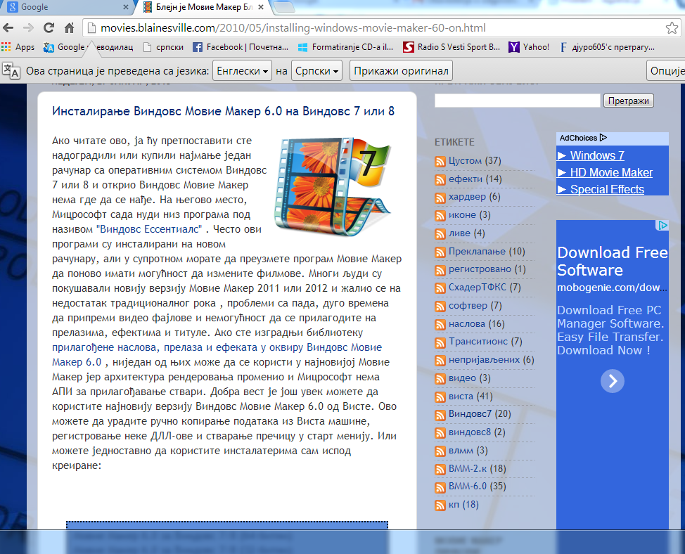Click the browser Forward arrow
Screen dimensions: 685x554
[x=28, y=28]
